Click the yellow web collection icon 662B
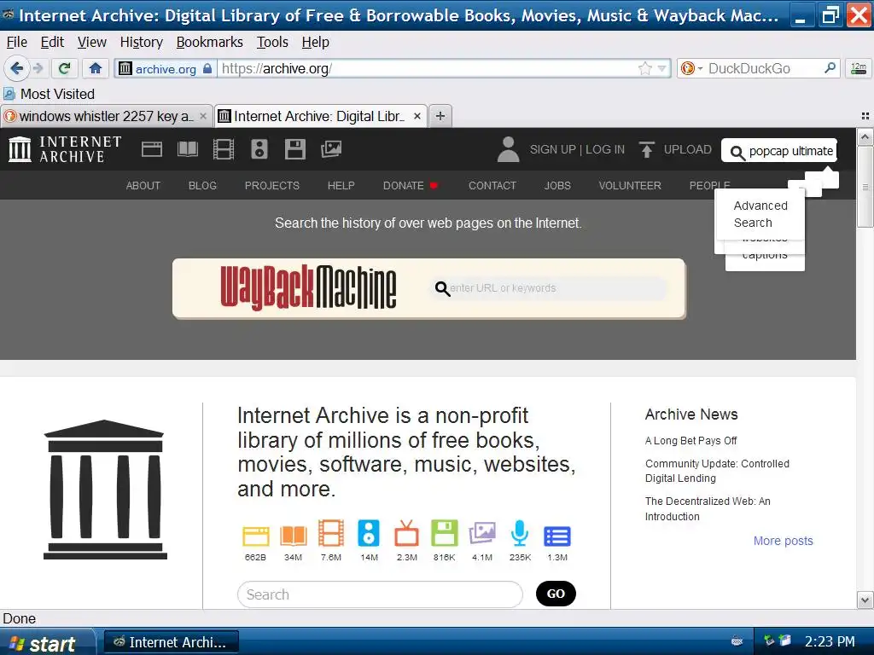 (x=256, y=536)
